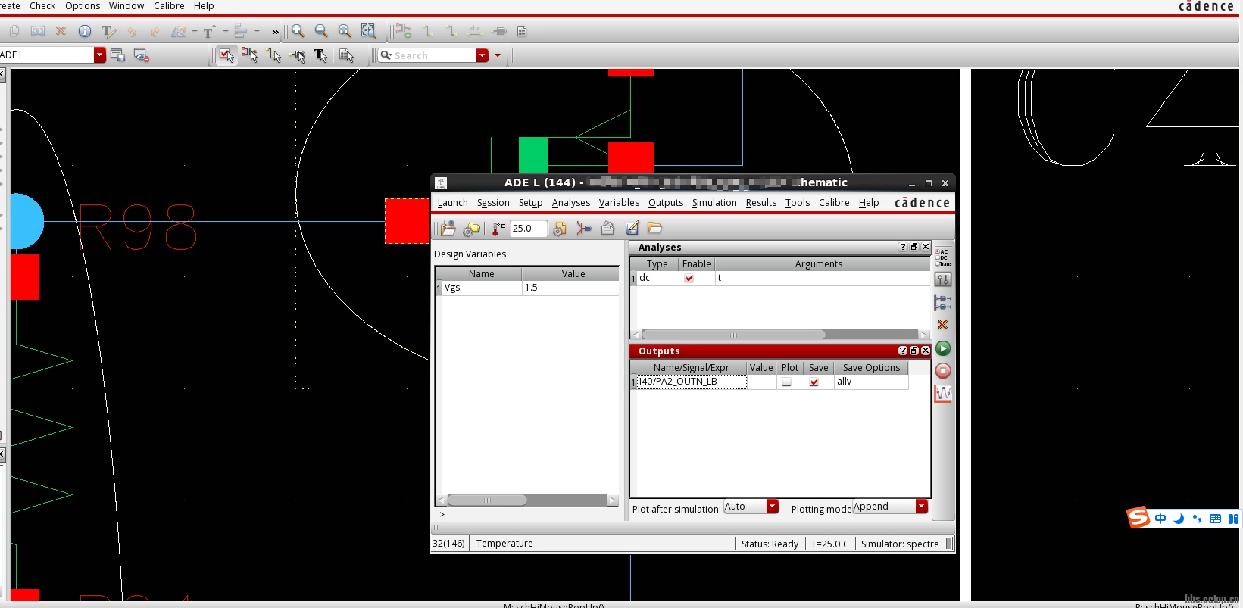Click the thermometer temperature icon
The height and width of the screenshot is (608, 1243).
coord(498,229)
